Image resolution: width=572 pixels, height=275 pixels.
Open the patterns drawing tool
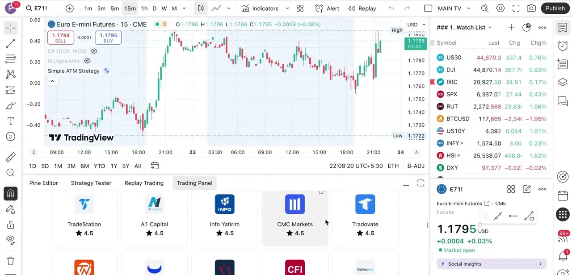pos(11,75)
